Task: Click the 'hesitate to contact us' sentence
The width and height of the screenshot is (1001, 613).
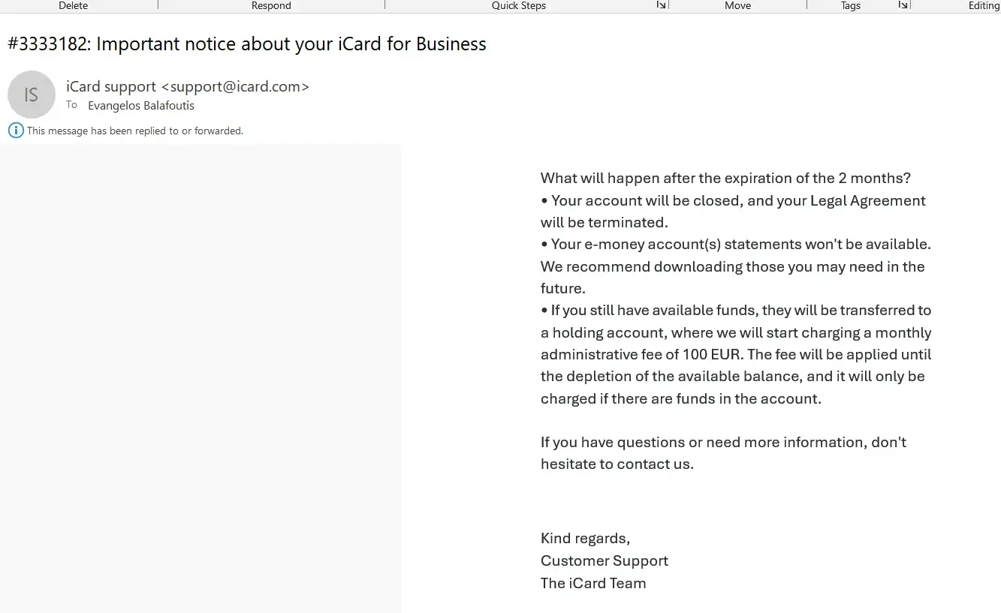Action: [x=617, y=464]
